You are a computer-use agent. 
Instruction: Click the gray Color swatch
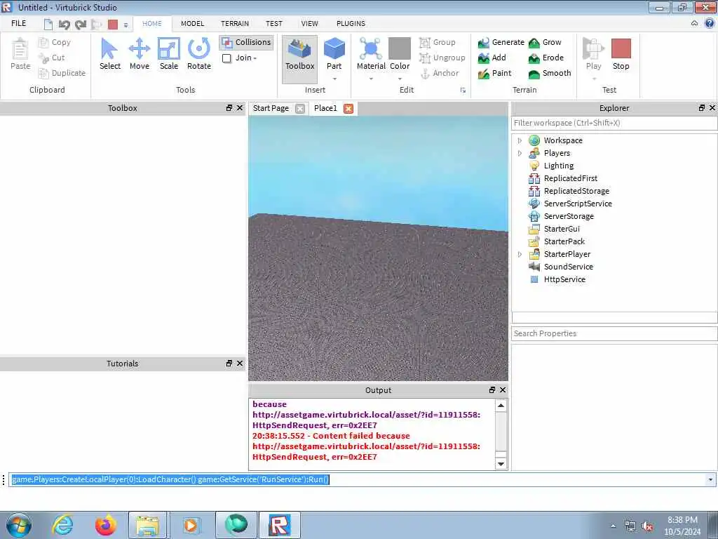click(400, 48)
